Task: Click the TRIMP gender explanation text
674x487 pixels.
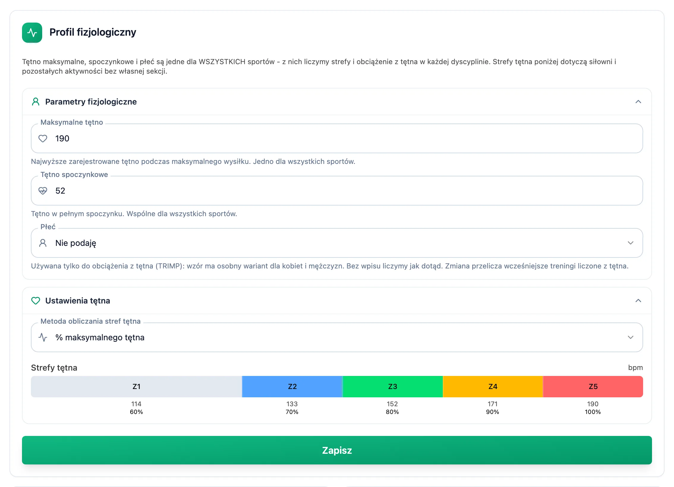Action: (330, 266)
